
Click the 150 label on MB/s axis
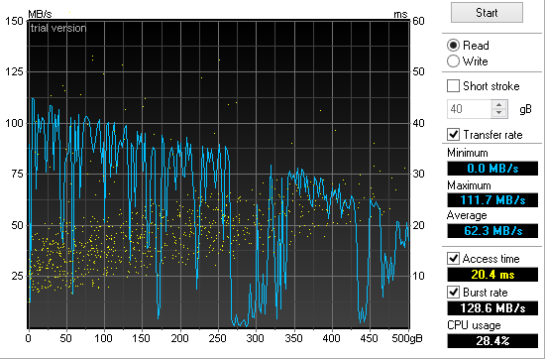pos(14,21)
